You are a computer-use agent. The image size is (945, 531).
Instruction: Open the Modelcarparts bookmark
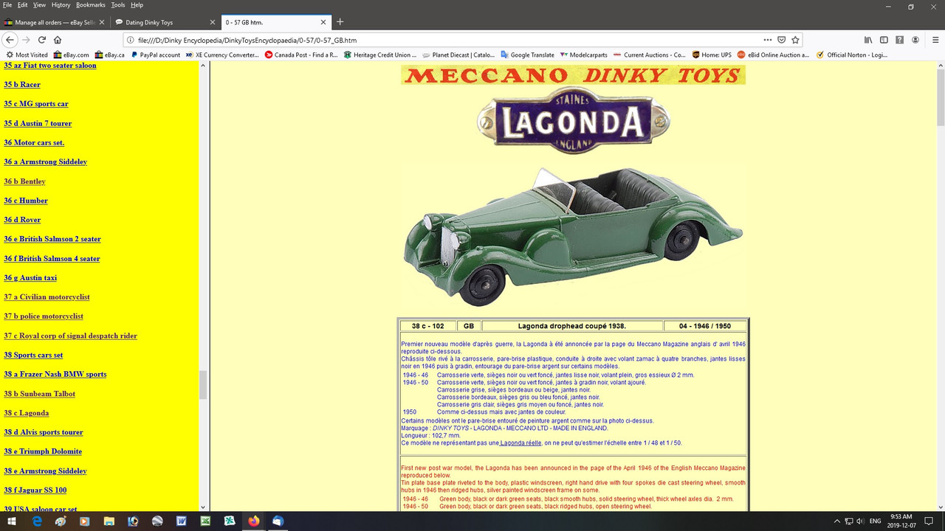click(x=583, y=55)
